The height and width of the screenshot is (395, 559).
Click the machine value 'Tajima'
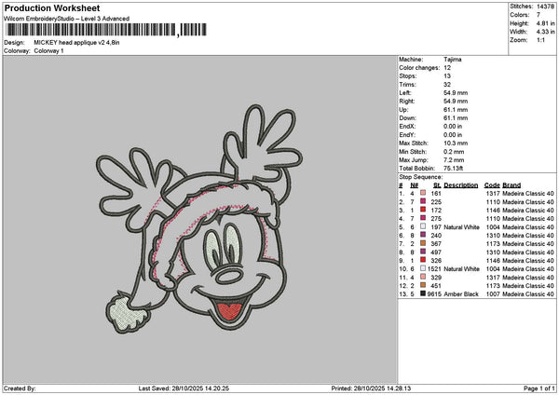[453, 60]
